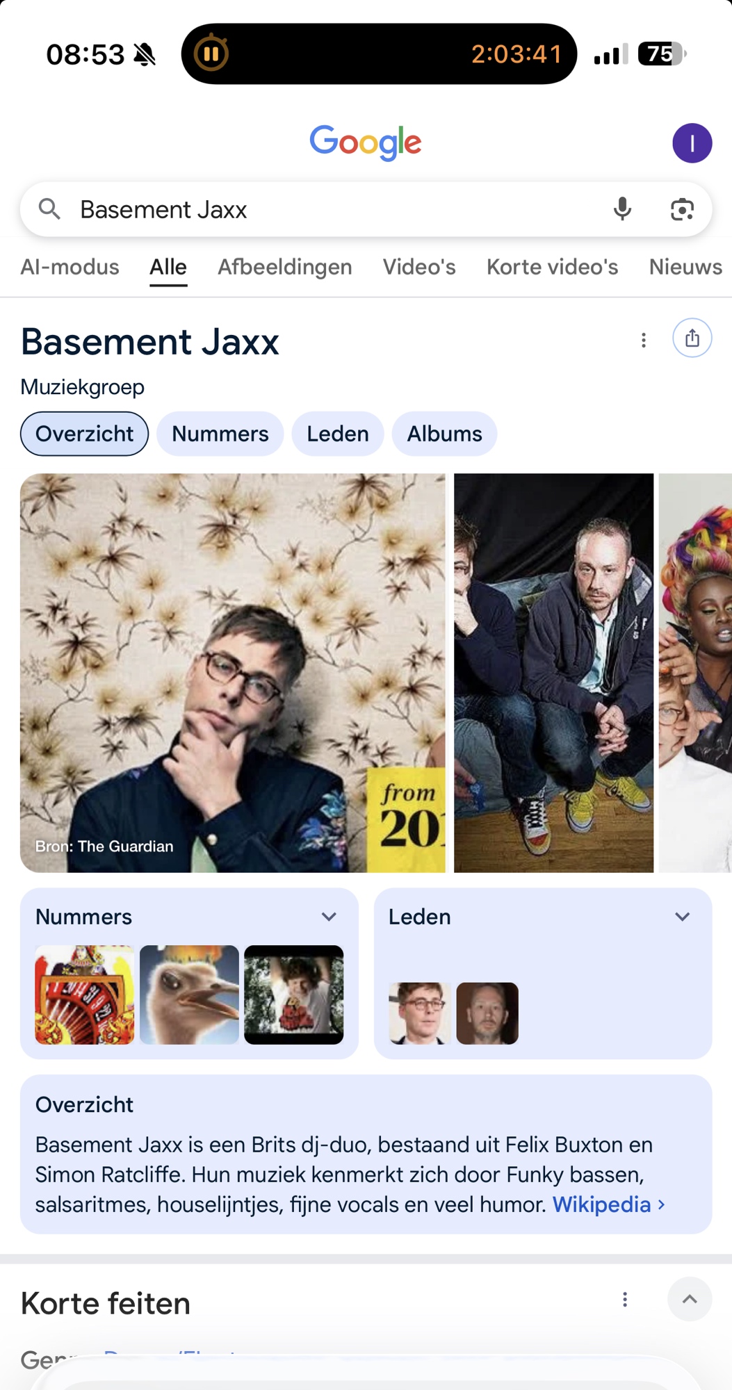Tap the paused timer icon in Dynamic Island

211,54
